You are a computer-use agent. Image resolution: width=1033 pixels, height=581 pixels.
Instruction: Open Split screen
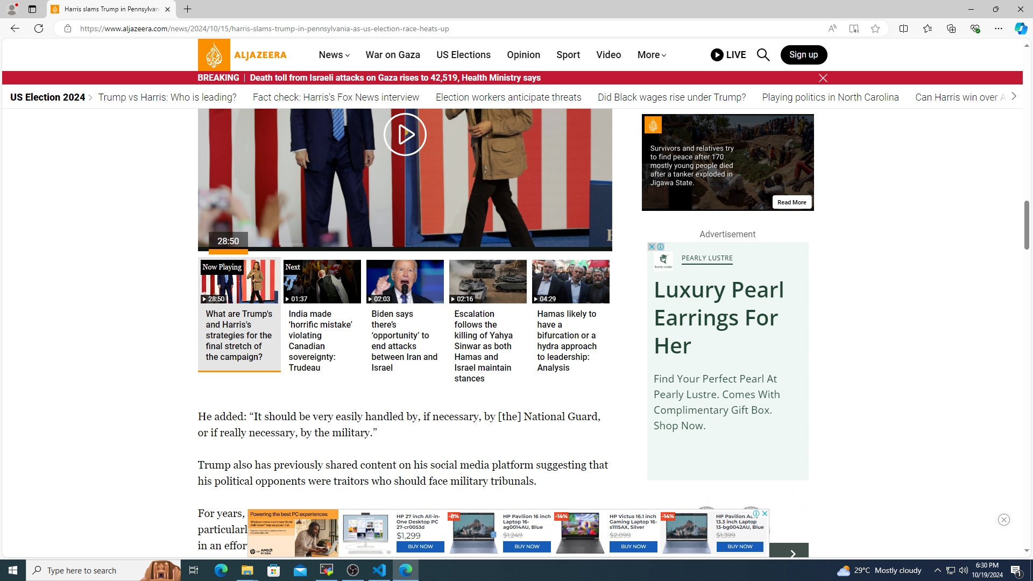coord(904,29)
